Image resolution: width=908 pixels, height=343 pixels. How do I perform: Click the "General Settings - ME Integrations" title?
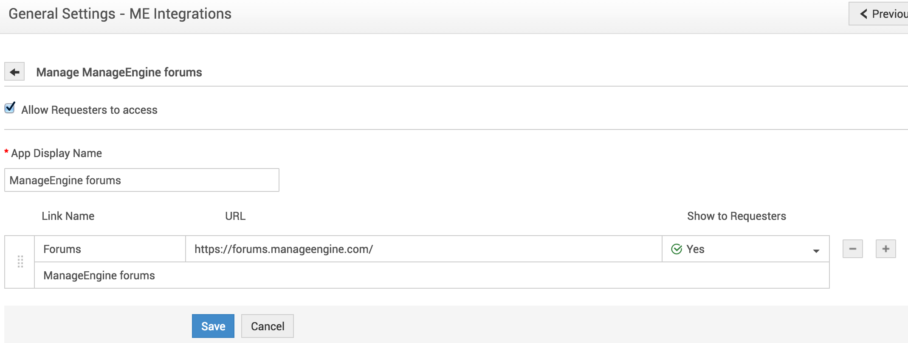point(120,14)
